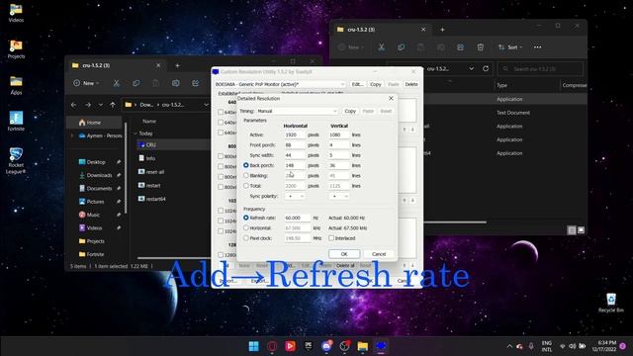Switch to large icons view in right Explorer
The image size is (633, 356).
click(x=581, y=230)
